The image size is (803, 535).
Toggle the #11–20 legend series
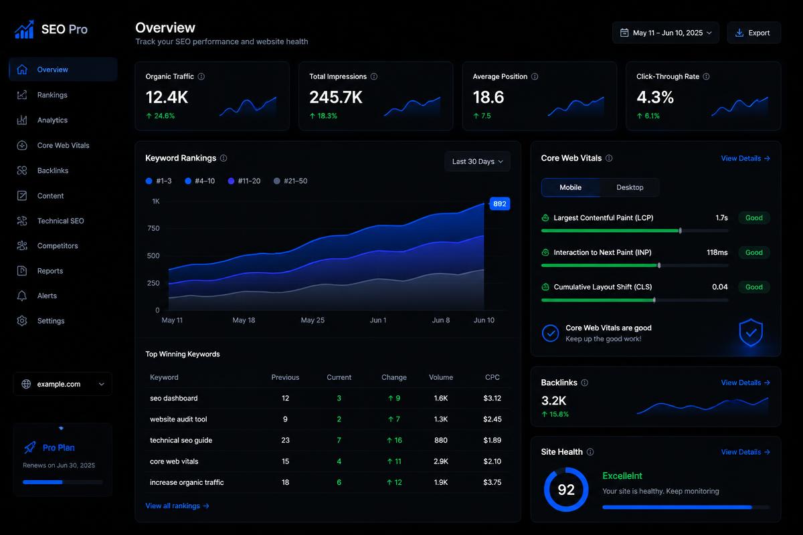244,181
